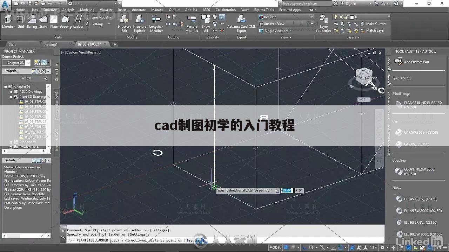Select the Grid structure tool
The image size is (449, 252).
21,21
